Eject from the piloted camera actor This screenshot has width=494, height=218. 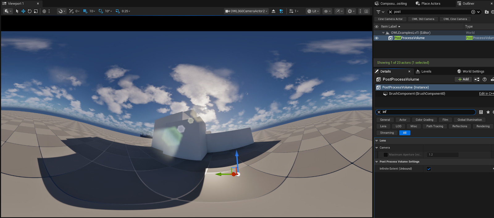pos(274,11)
